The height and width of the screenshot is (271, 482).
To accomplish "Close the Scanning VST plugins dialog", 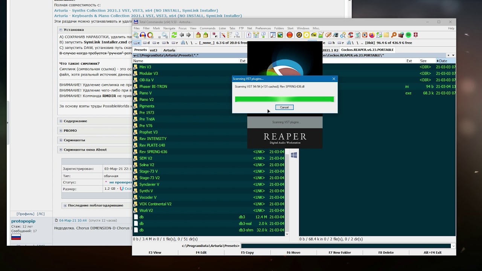I will click(x=334, y=79).
